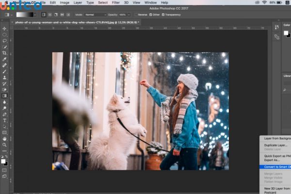291x194 pixels.
Task: Click the gradient preview bar
Action: pos(25,15)
